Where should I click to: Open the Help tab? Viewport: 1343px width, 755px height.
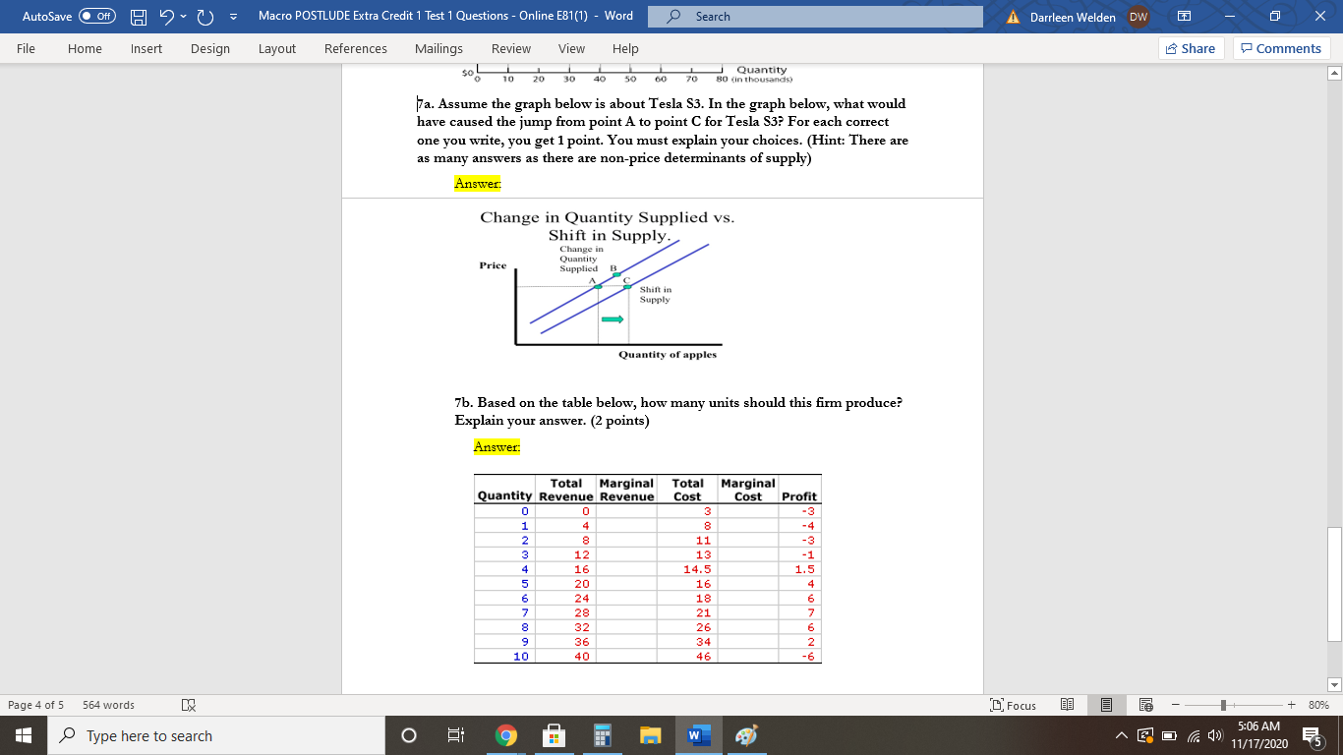tap(625, 48)
